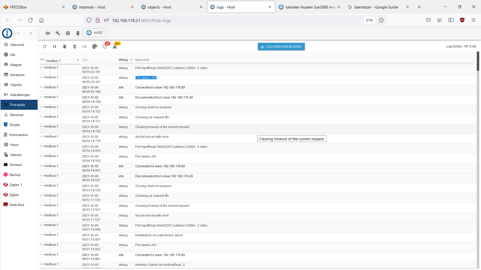Viewport: 481px width, 270px height.
Task: Clear the log list with trash icon
Action: (65, 46)
